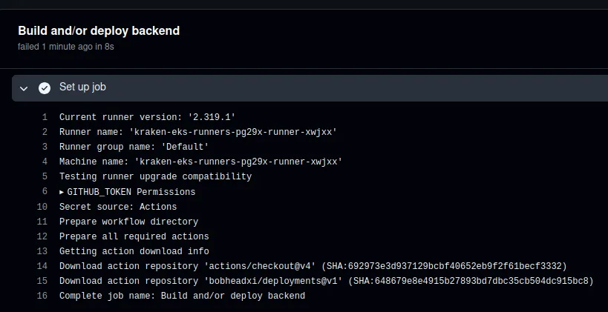Click the Set up job step title
This screenshot has width=608, height=312.
pos(82,87)
